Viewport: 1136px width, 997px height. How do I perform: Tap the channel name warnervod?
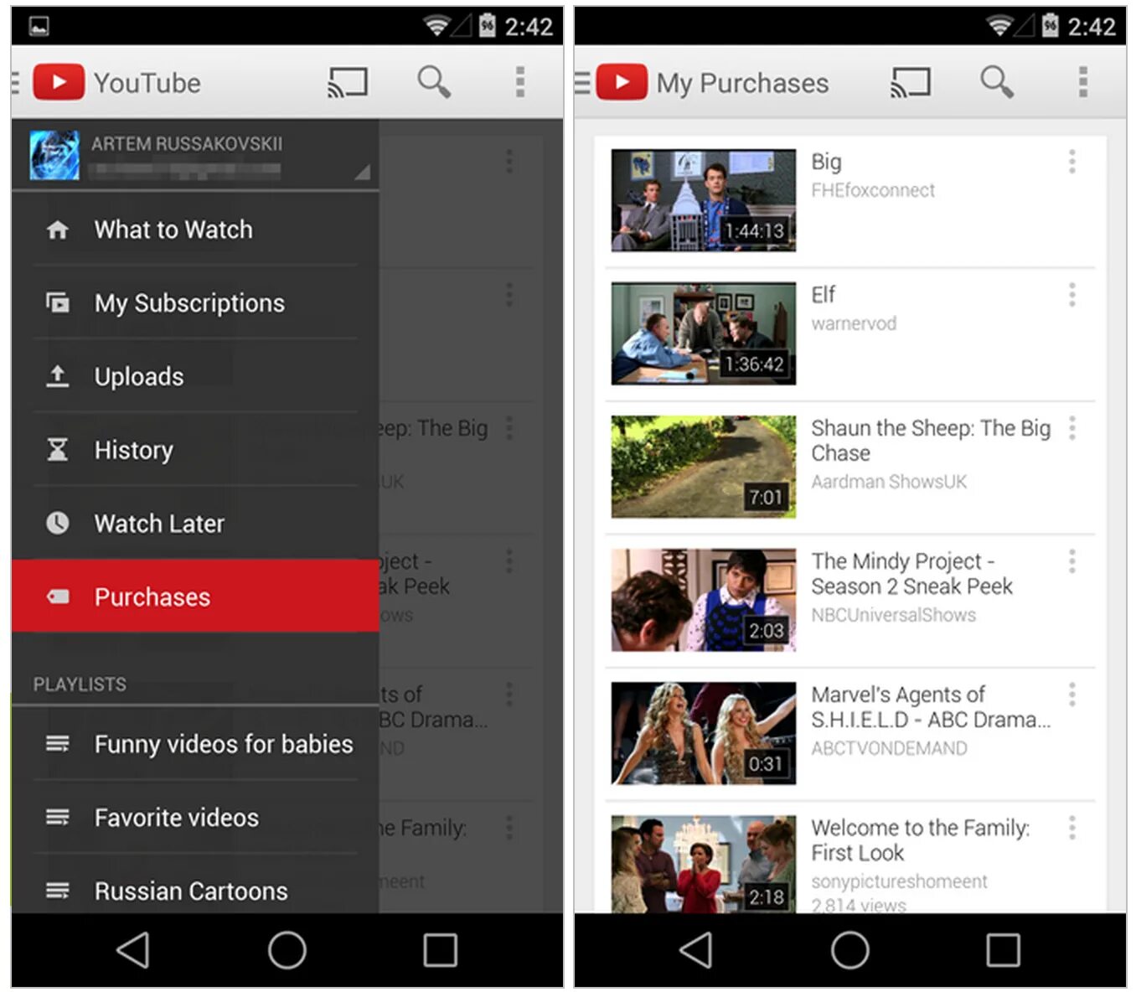pos(854,323)
